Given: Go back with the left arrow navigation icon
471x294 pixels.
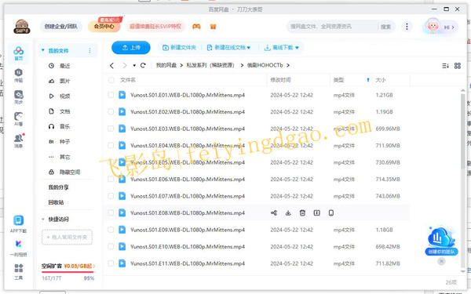Looking at the screenshot, I should click(111, 65).
